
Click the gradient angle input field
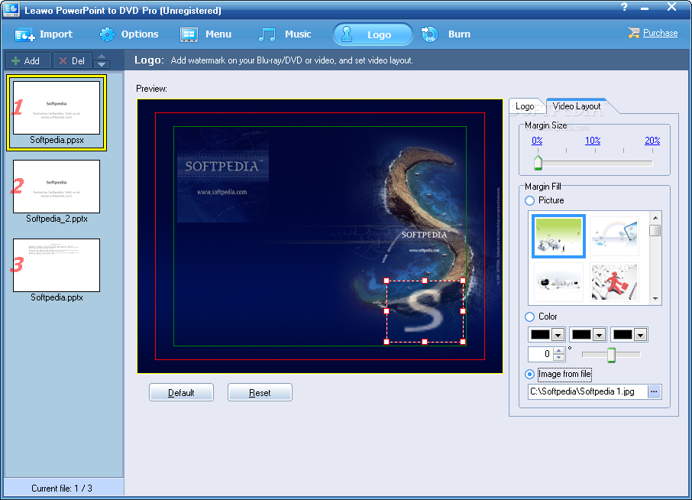click(x=541, y=354)
